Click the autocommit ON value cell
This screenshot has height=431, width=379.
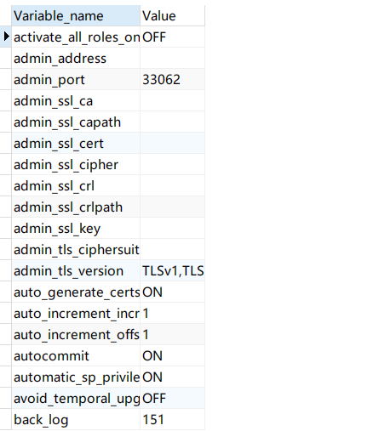(172, 355)
